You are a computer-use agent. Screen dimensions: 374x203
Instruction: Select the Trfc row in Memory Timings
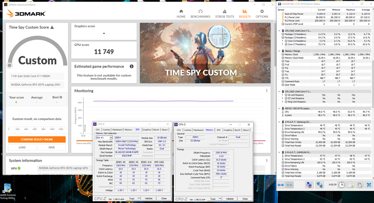click(x=324, y=78)
